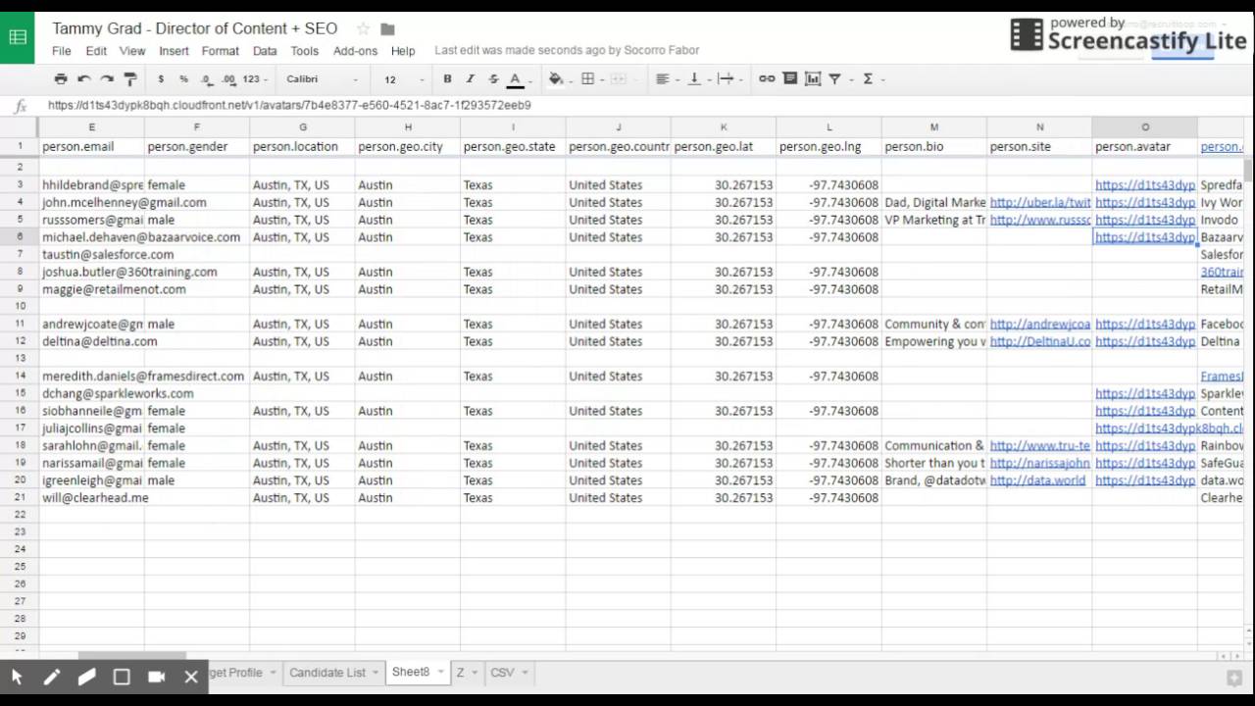Open the Sheet8 tab dropdown arrow
The height and width of the screenshot is (706, 1255).
(441, 673)
